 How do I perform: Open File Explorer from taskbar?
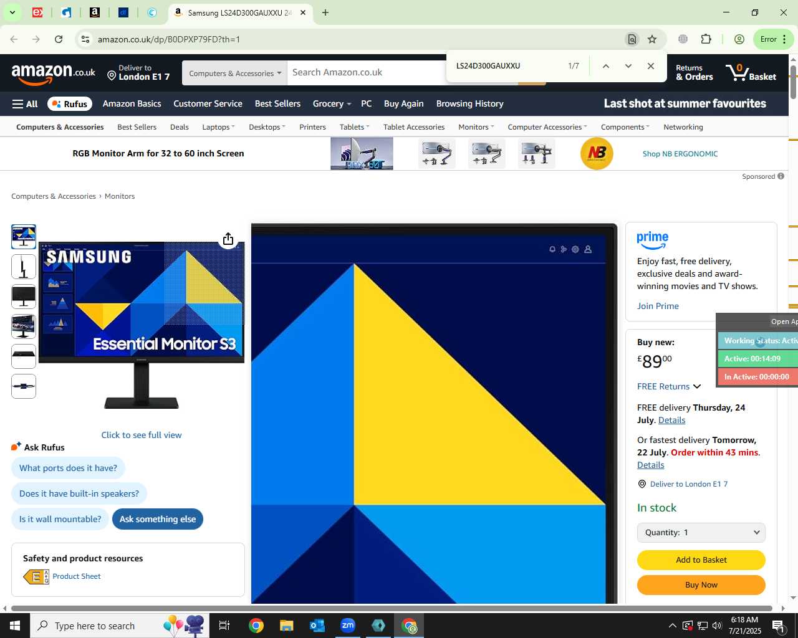[x=286, y=626]
